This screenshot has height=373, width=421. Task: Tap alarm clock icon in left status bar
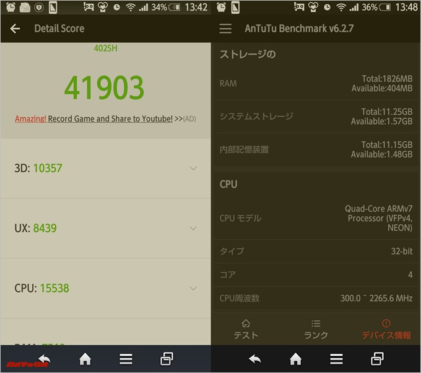click(x=11, y=7)
